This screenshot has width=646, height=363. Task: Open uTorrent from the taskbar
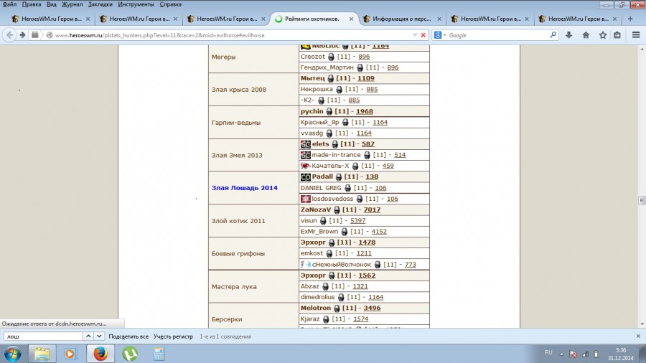(x=130, y=354)
